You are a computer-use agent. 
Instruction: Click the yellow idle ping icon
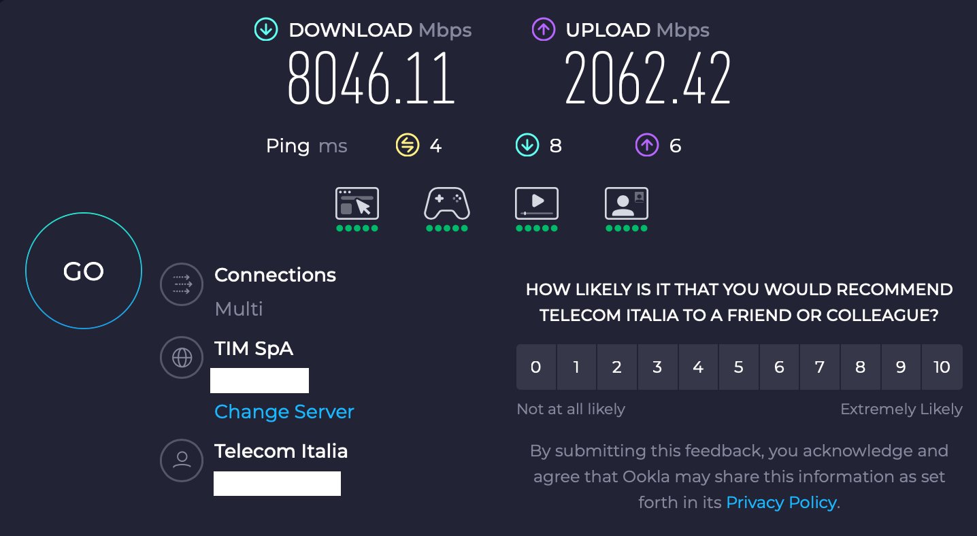407,146
